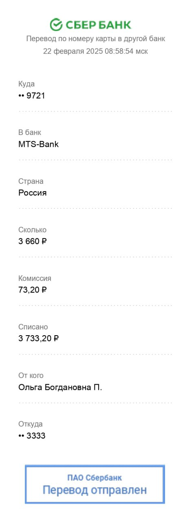Select the commission value 73,20 ₽
The height and width of the screenshot is (522, 191).
[x=33, y=290]
